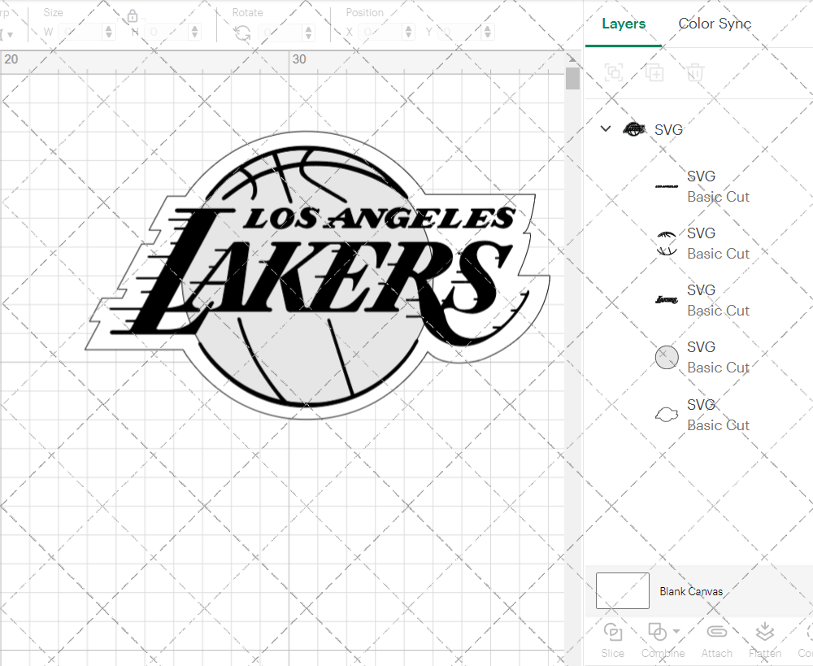Click the Attach label text
Viewport: 813px width, 666px height.
[x=716, y=653]
